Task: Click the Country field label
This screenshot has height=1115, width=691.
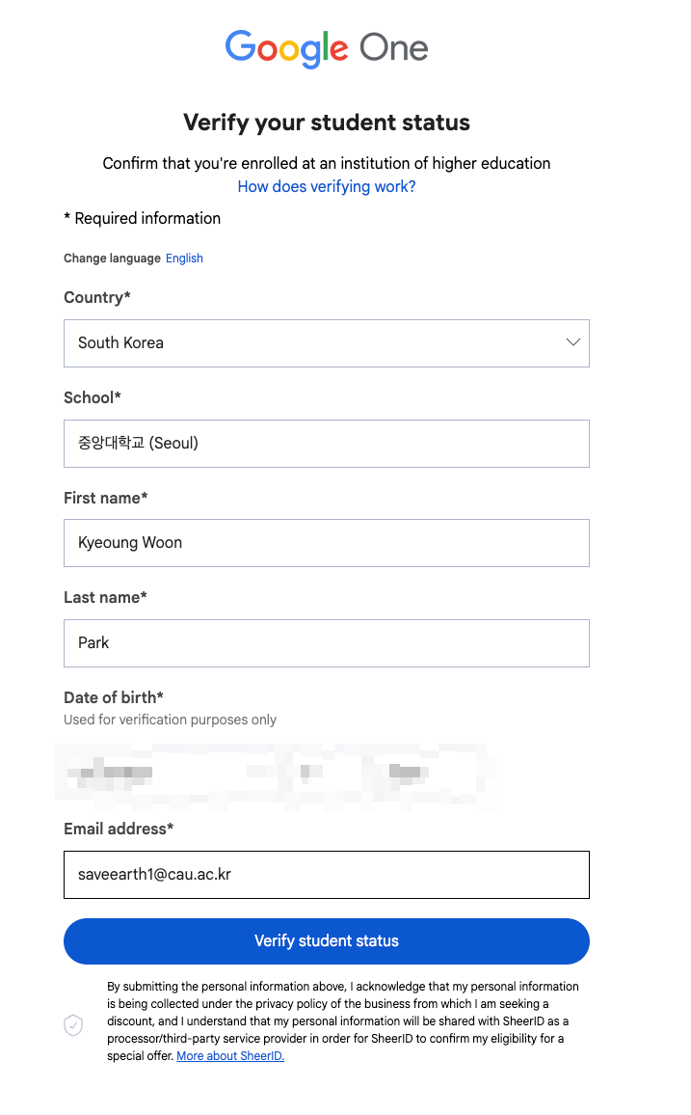Action: 96,297
